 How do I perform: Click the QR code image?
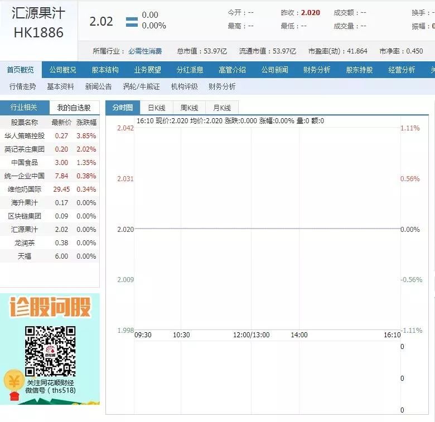[x=50, y=351]
